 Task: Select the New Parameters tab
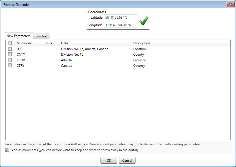coord(18,36)
